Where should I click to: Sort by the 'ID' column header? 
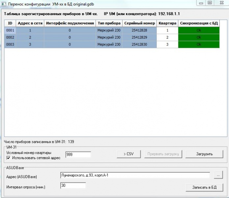tap(10, 23)
